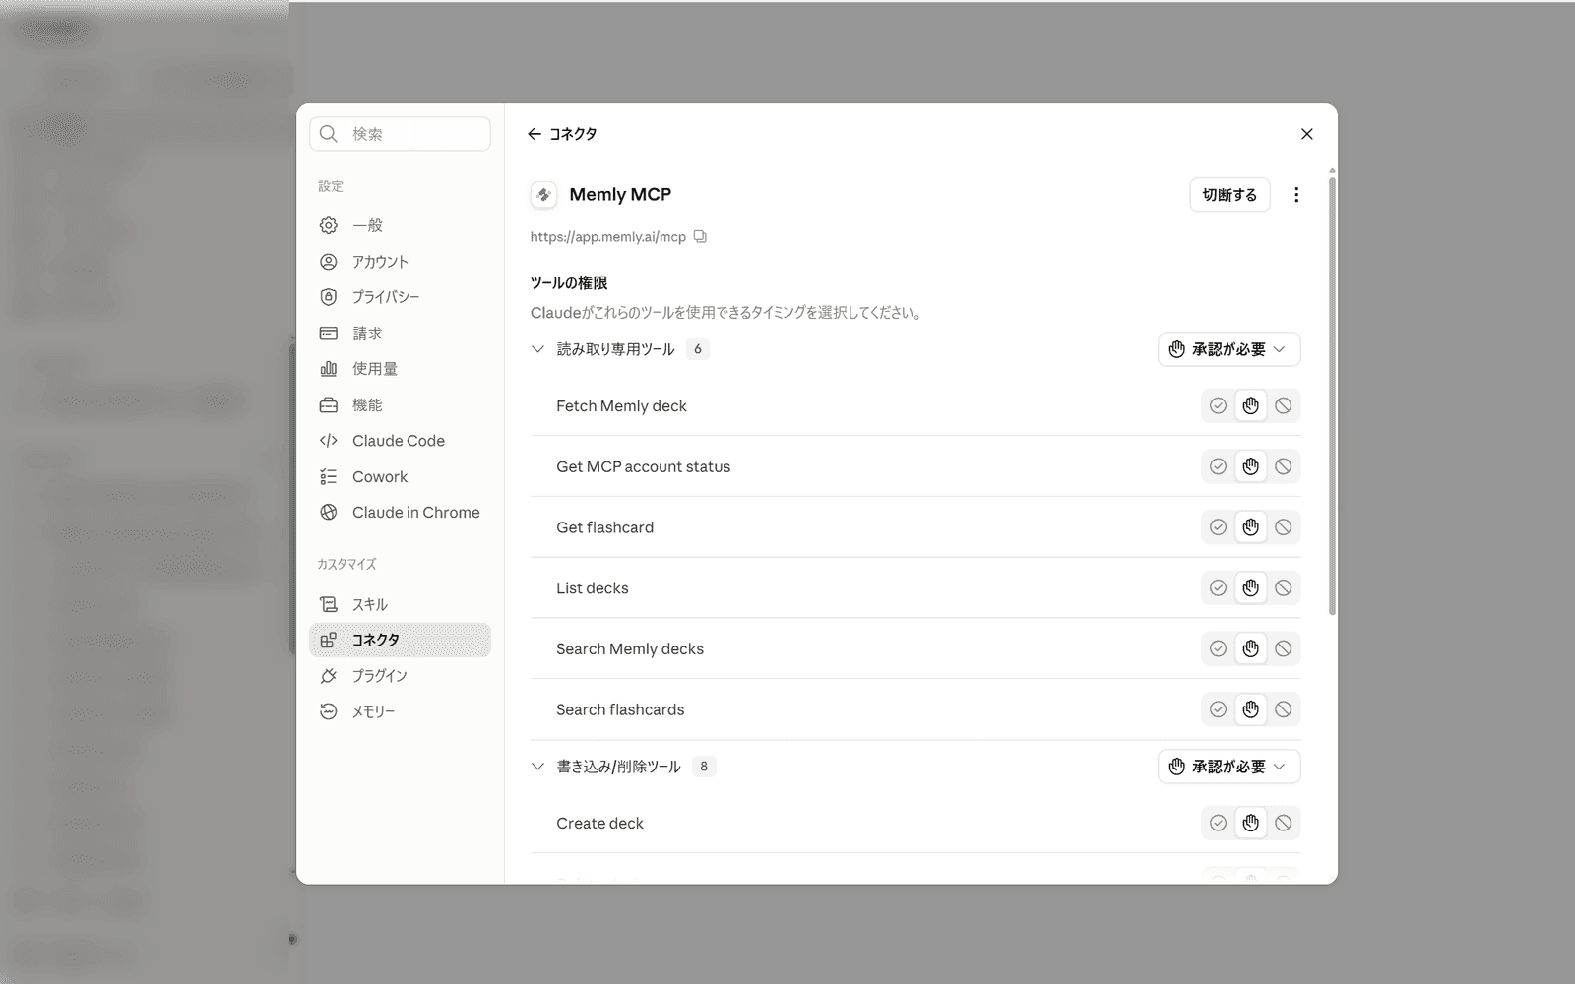The height and width of the screenshot is (984, 1575).
Task: Always allow Get flashcard tool
Action: point(1218,527)
